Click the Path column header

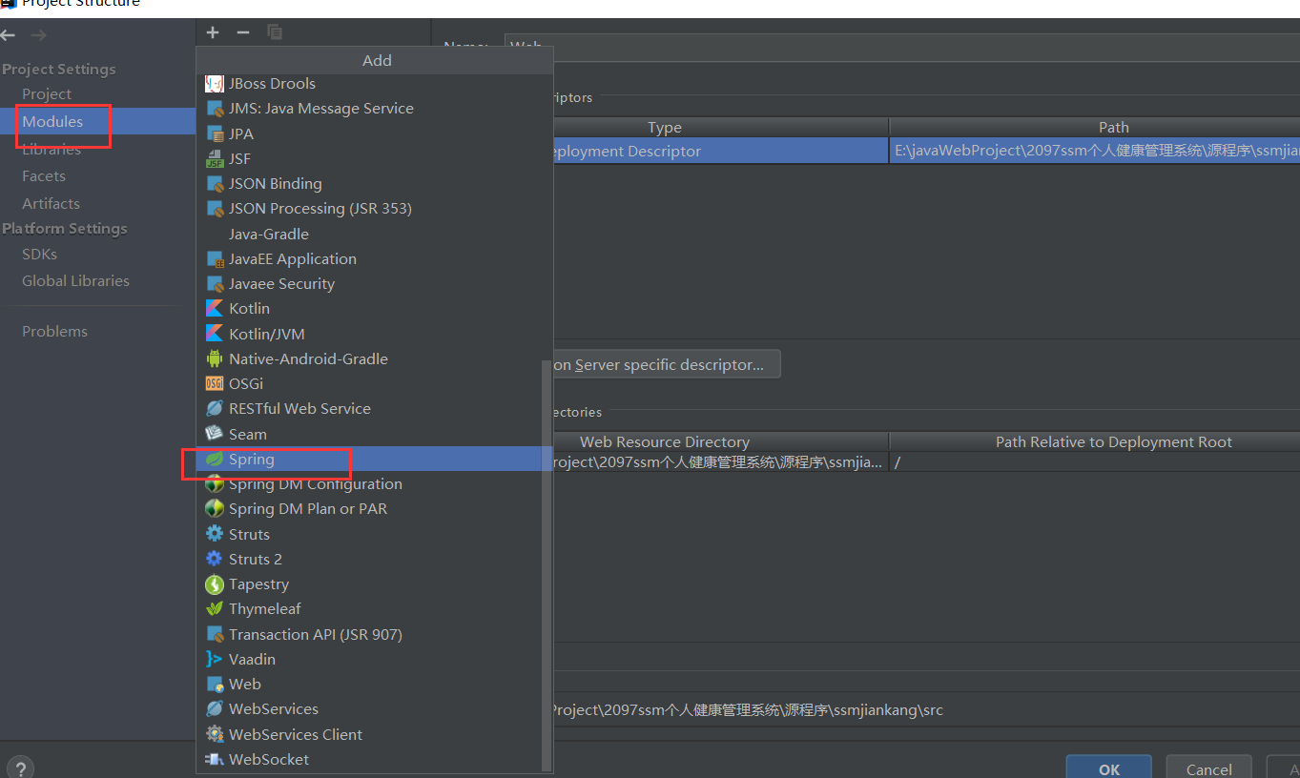1095,128
